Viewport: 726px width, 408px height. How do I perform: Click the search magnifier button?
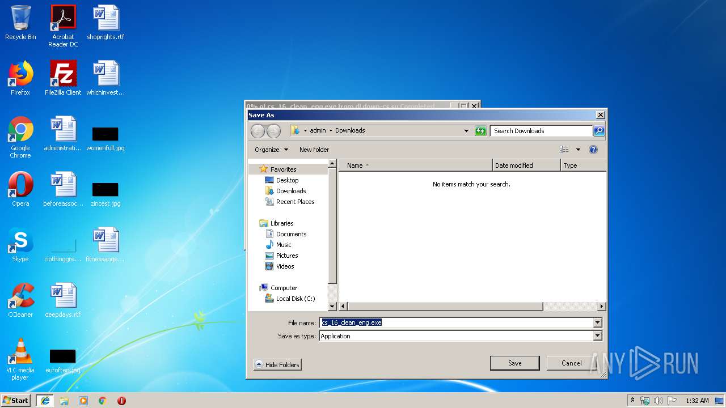point(599,131)
